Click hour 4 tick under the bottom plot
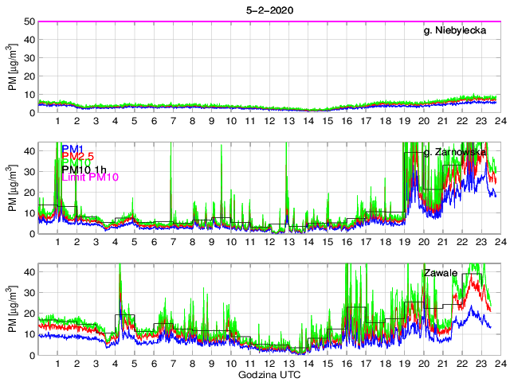This screenshot has width=510, height=382. (x=115, y=363)
